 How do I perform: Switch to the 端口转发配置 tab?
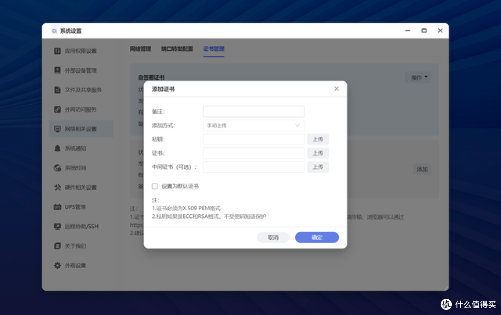coord(177,49)
